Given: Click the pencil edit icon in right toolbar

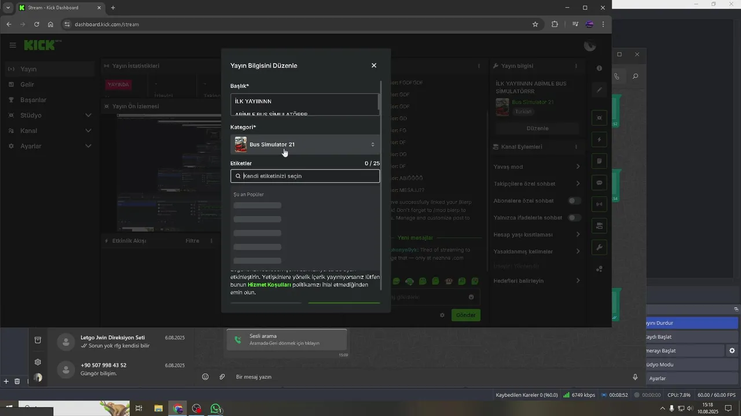Looking at the screenshot, I should pyautogui.click(x=599, y=90).
